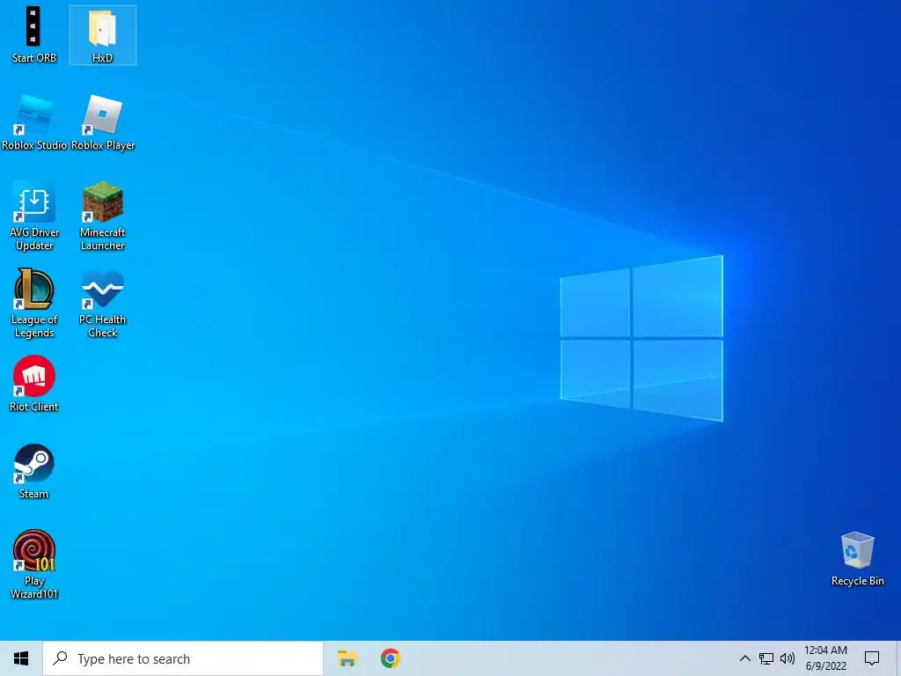Select the Play Wizard101 shortcut
The image size is (901, 676).
click(x=34, y=564)
